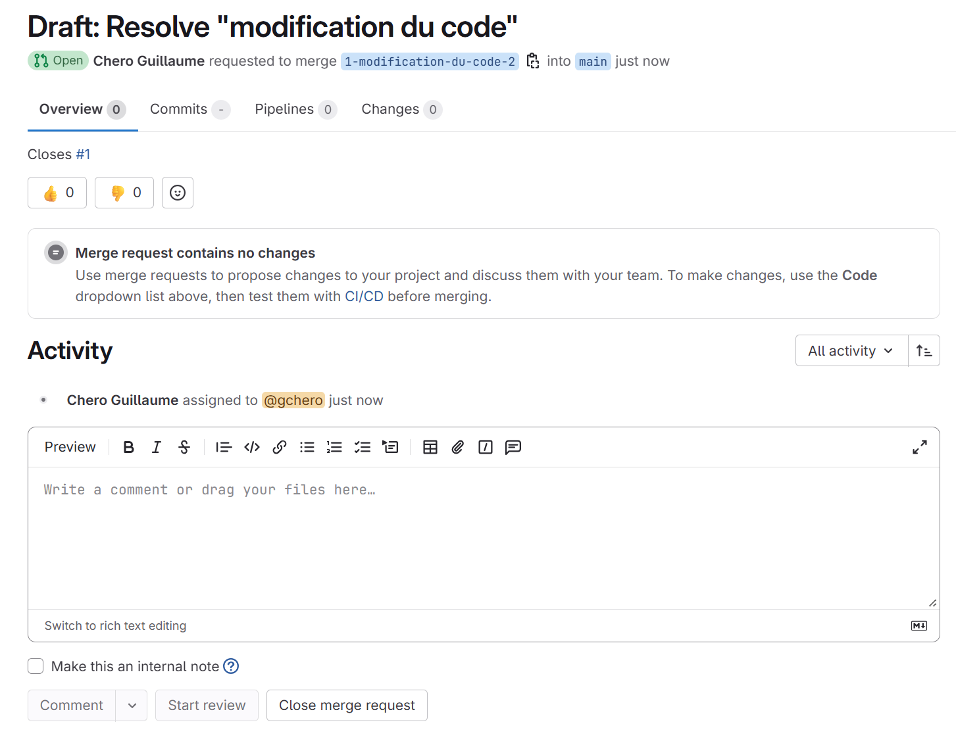
Task: Open the CI/CD link
Action: 364,296
